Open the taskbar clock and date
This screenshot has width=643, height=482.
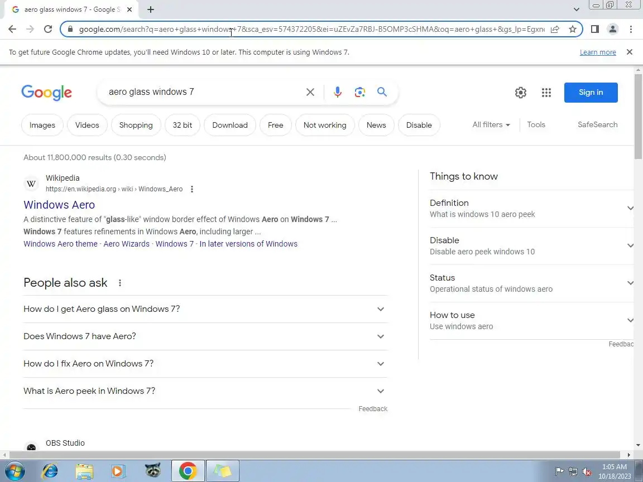[x=615, y=471]
